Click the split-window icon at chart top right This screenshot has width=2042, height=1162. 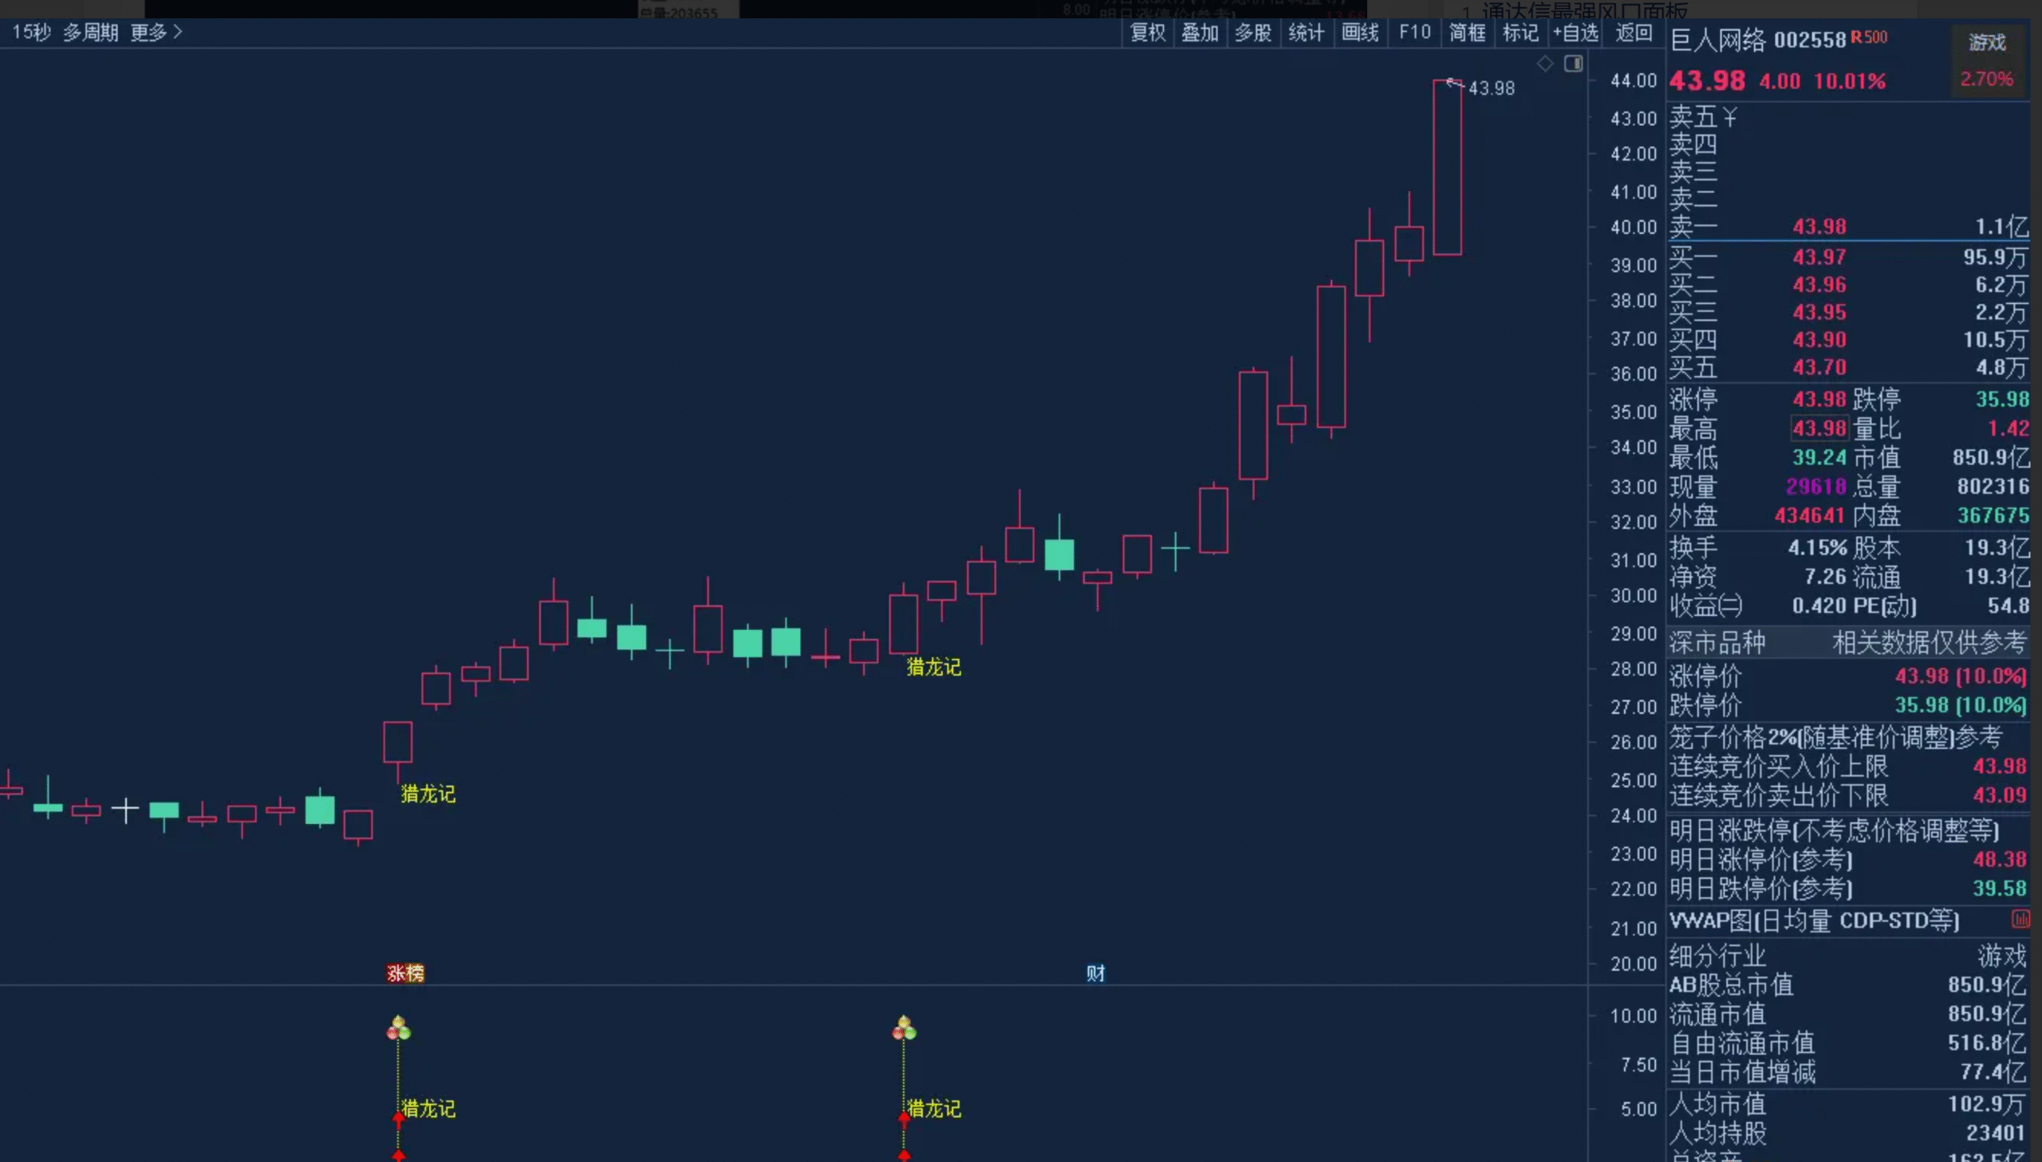(x=1575, y=64)
